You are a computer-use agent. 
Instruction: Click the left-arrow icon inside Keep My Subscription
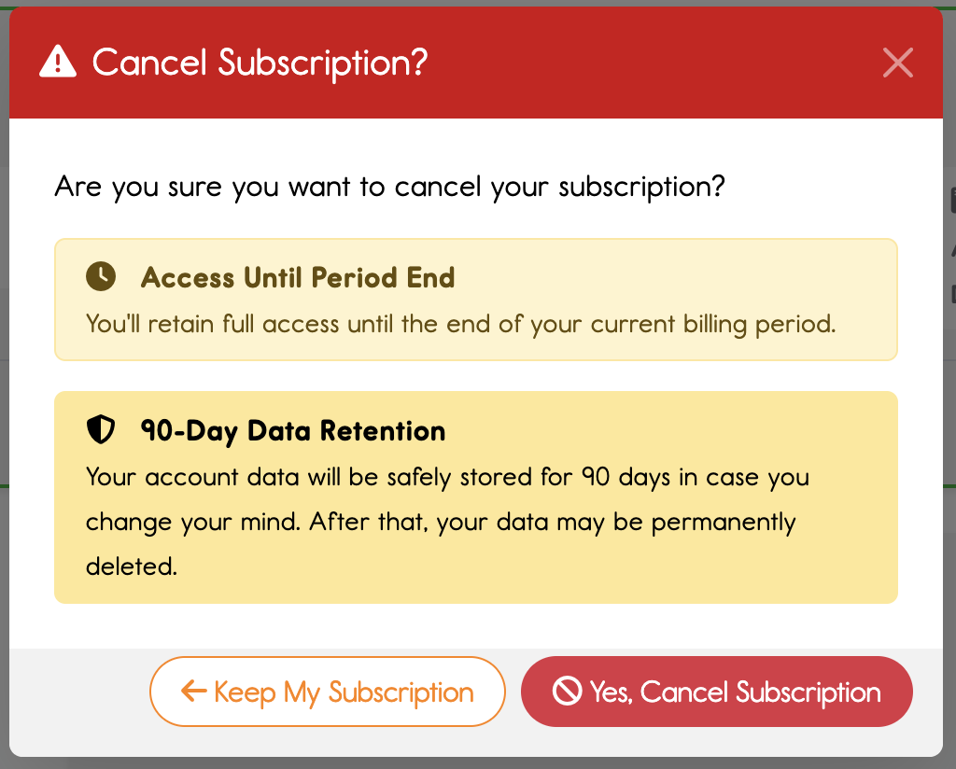point(193,691)
